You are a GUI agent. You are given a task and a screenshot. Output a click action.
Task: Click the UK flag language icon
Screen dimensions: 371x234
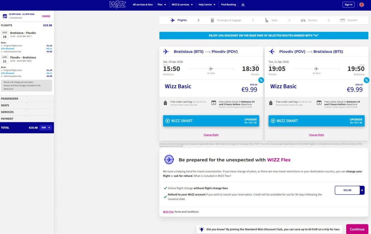coord(361,5)
